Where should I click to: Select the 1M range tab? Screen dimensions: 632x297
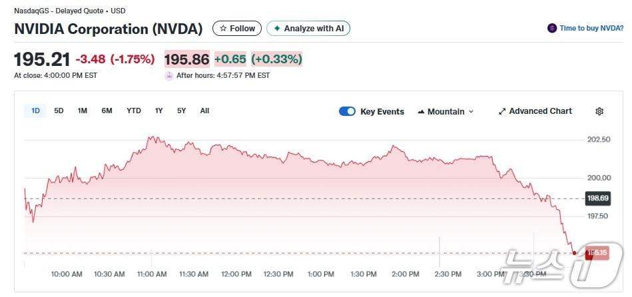click(x=82, y=111)
